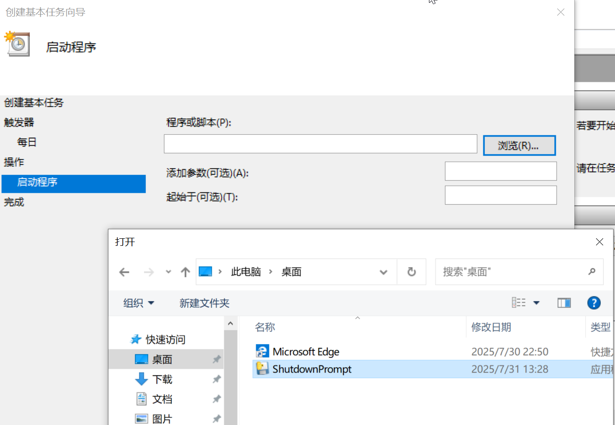Sort files by 类型 column
The image size is (615, 425).
(x=600, y=327)
